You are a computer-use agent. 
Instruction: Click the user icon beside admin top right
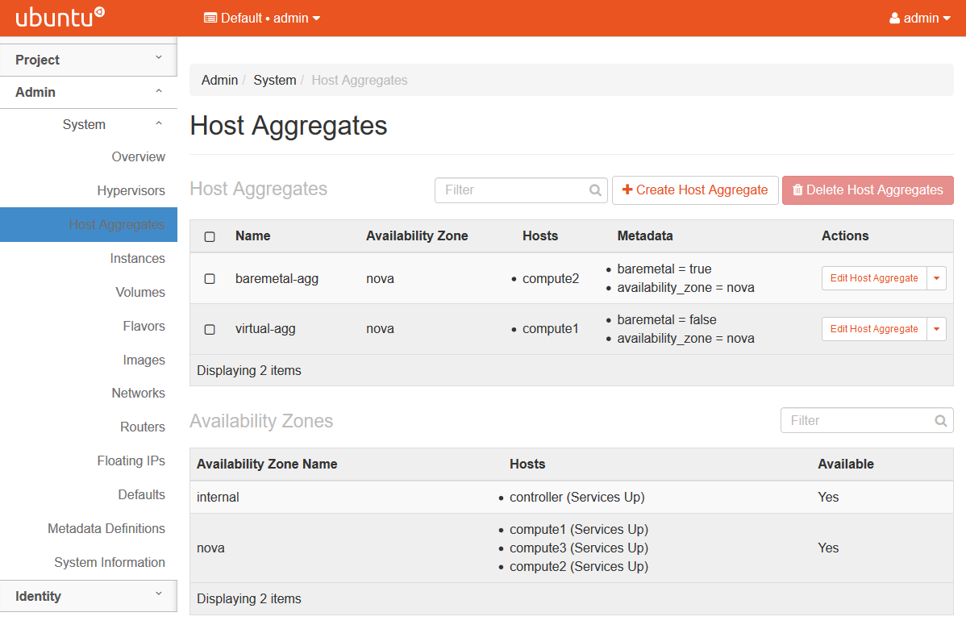tap(893, 17)
